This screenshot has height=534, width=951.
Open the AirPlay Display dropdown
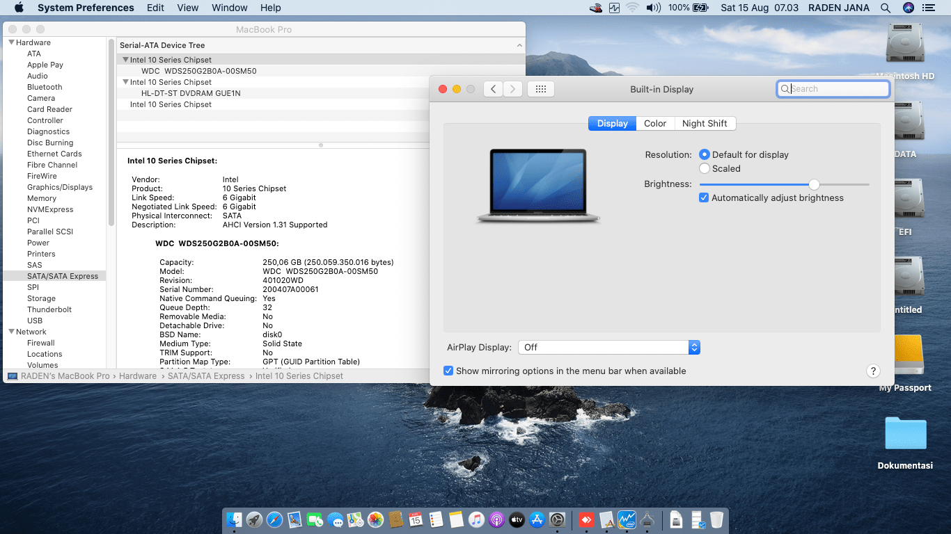point(607,348)
